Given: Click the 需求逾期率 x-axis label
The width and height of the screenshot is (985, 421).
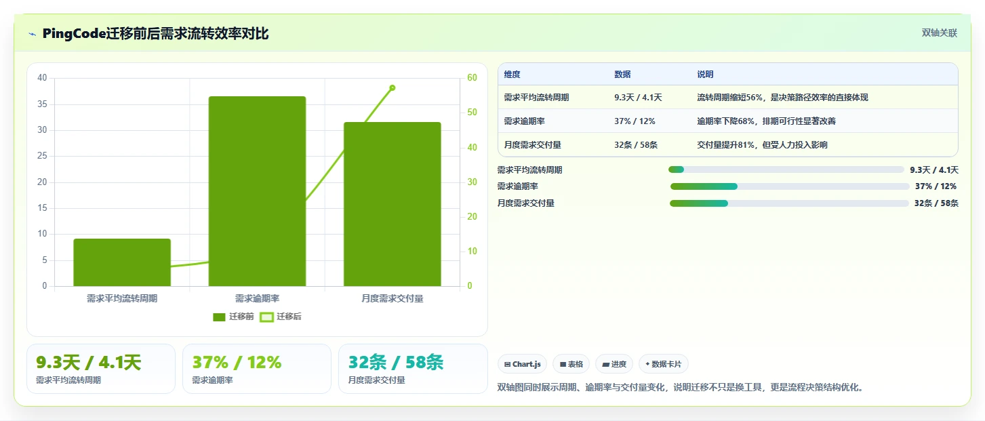Looking at the screenshot, I should 257,298.
